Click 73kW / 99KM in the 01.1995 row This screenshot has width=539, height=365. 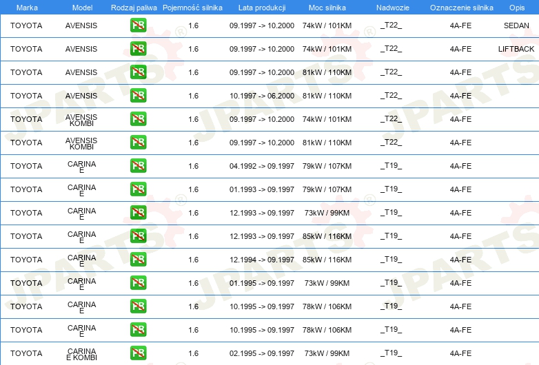327,283
